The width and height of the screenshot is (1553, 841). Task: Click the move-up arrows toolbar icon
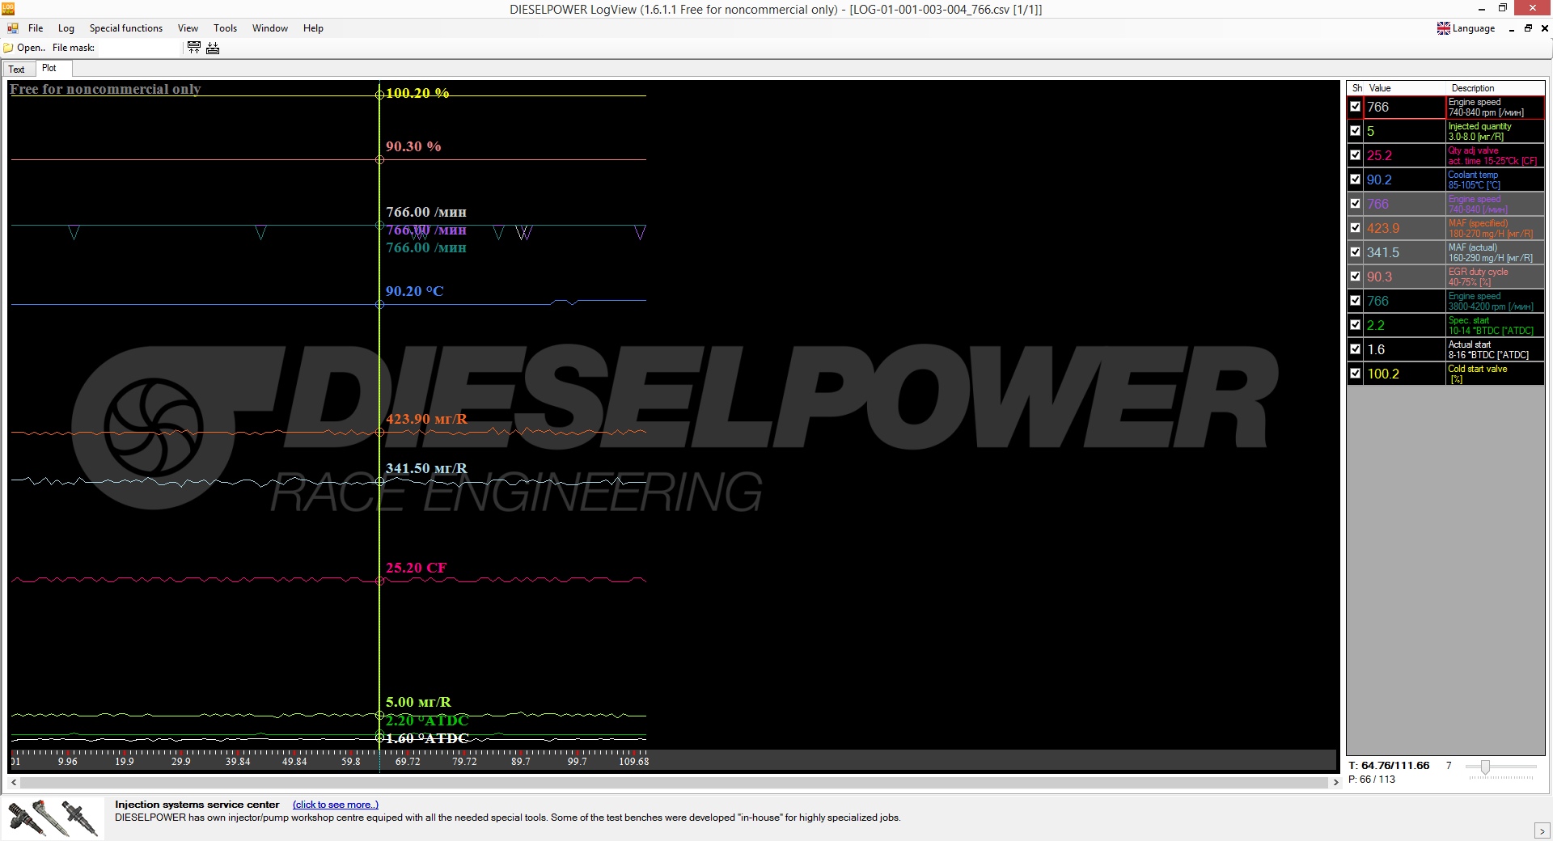pyautogui.click(x=194, y=48)
